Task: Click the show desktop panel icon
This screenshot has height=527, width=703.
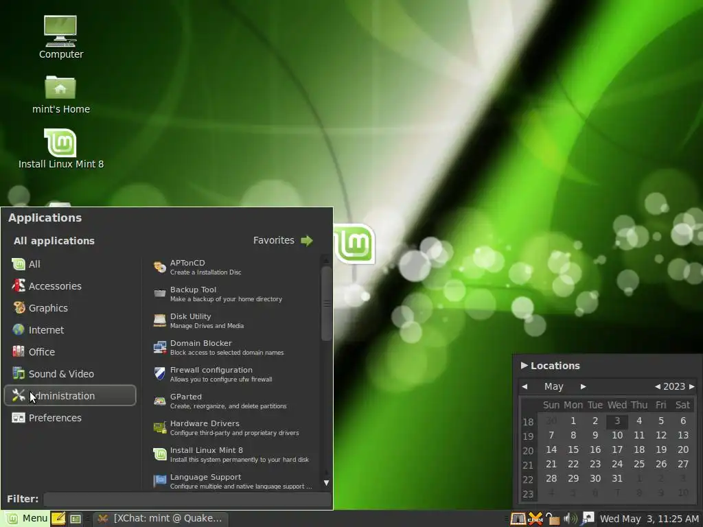Action: pyautogui.click(x=76, y=519)
